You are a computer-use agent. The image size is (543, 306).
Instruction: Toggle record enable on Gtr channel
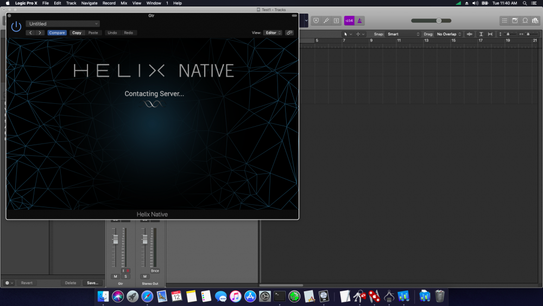pyautogui.click(x=128, y=271)
